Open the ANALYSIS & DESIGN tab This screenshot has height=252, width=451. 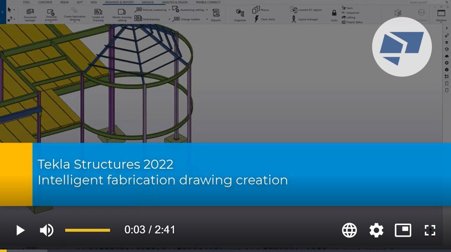pyautogui.click(x=174, y=2)
